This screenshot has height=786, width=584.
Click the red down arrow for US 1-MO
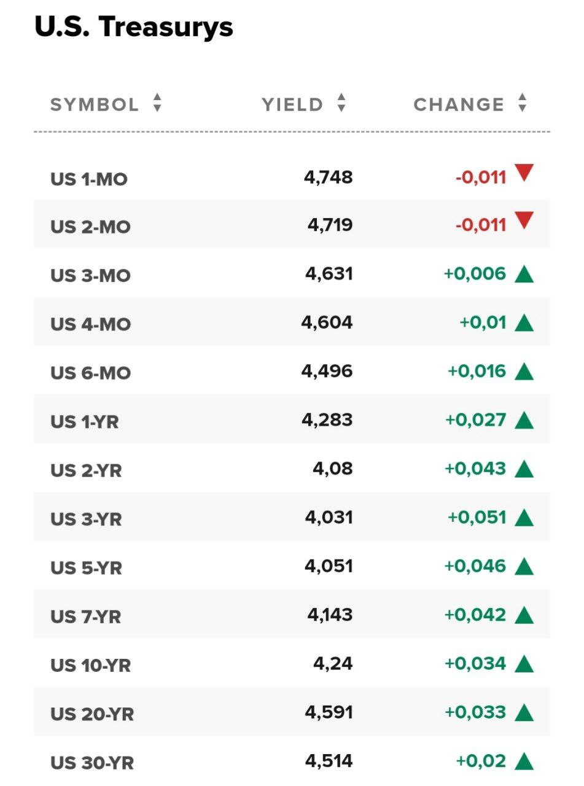(524, 173)
